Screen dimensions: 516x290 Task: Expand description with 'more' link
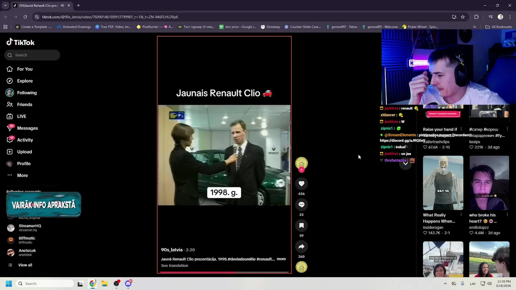point(281,259)
